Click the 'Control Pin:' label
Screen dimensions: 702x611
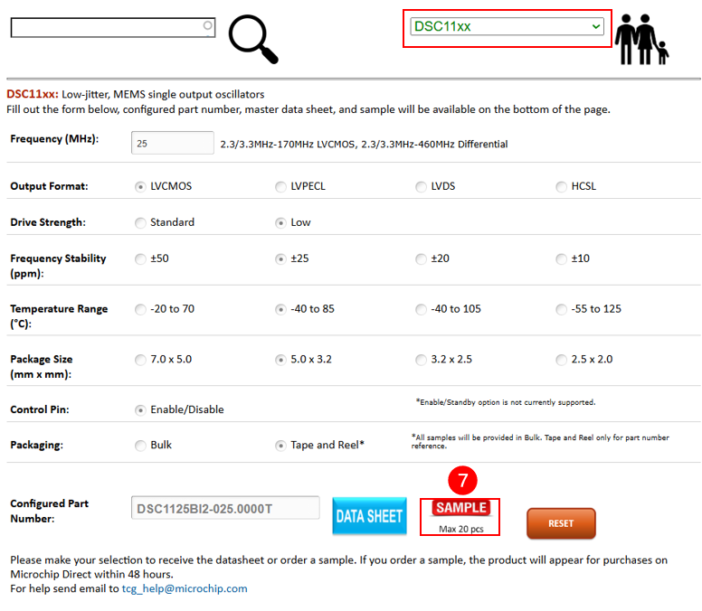40,409
